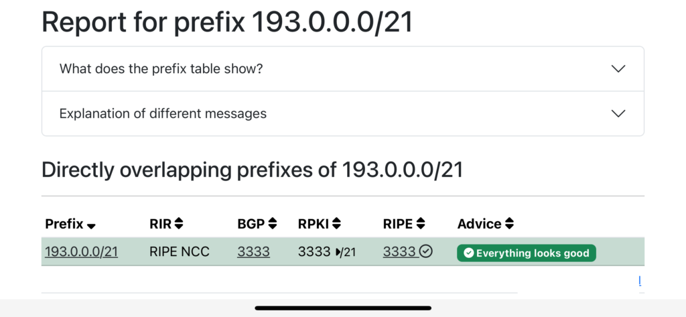
Task: Open 'What does the prefix table show?' section
Action: [x=343, y=69]
